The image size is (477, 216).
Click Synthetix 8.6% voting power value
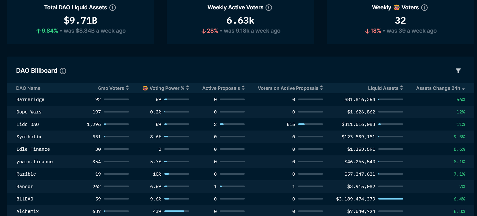[x=156, y=137]
